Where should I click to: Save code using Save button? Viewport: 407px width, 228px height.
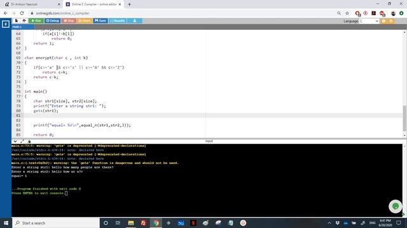click(100, 21)
